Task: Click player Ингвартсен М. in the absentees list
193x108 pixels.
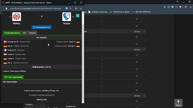Action: point(13,42)
